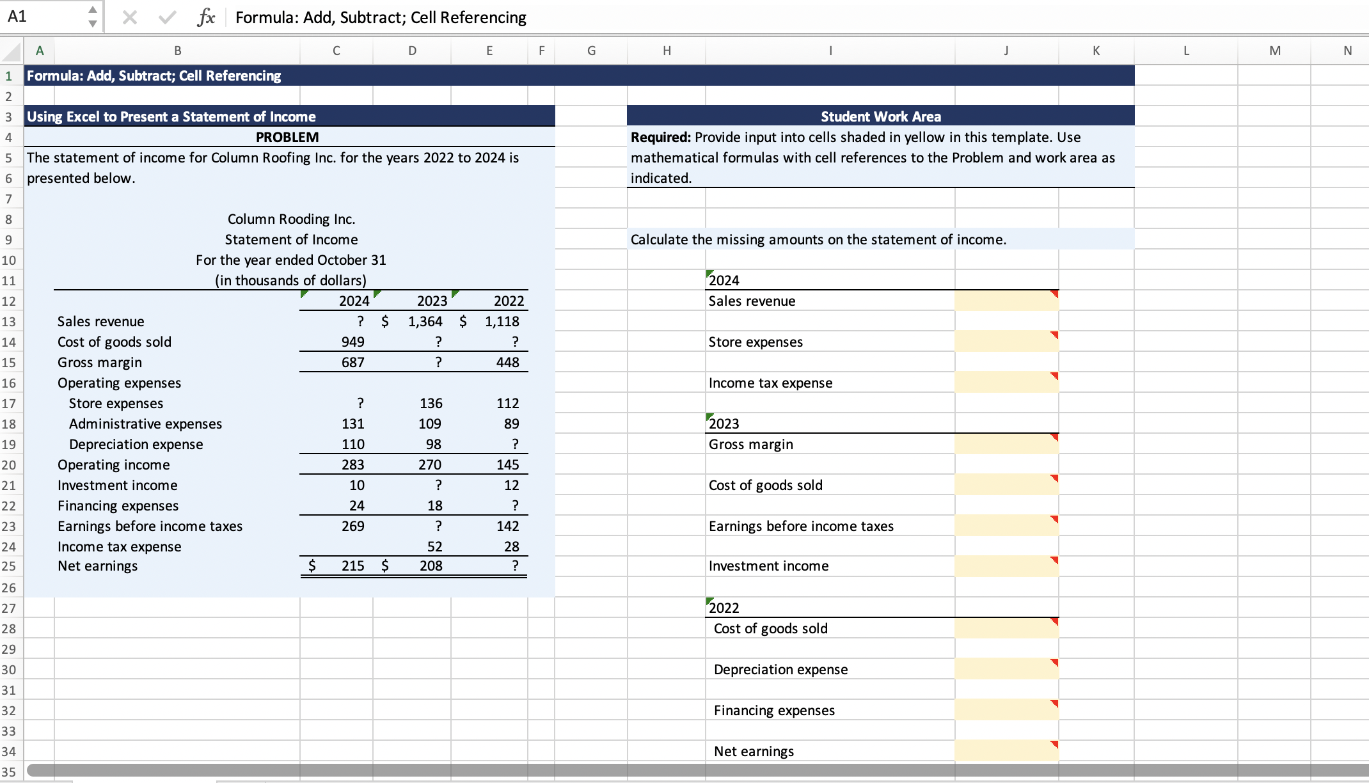Select column C by its header
Image resolution: width=1369 pixels, height=783 pixels.
click(x=336, y=51)
